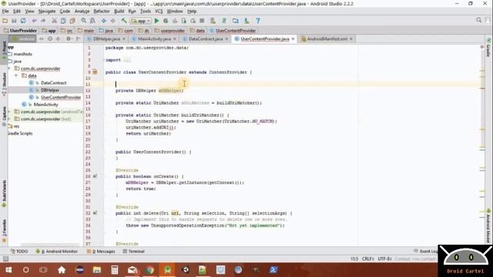This screenshot has height=277, width=493.
Task: Click the Make Project hammer icon
Action: coord(124,21)
